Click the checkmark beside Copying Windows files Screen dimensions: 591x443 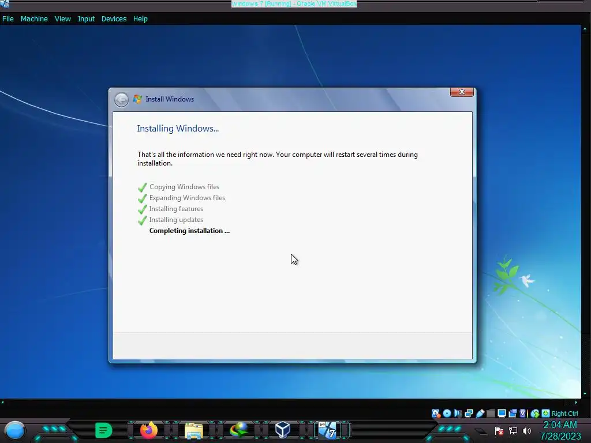[x=142, y=187]
